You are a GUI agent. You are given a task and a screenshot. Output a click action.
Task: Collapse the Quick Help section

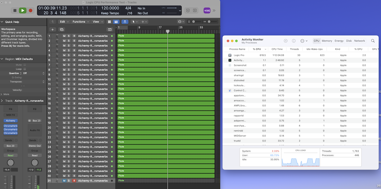tap(2, 22)
